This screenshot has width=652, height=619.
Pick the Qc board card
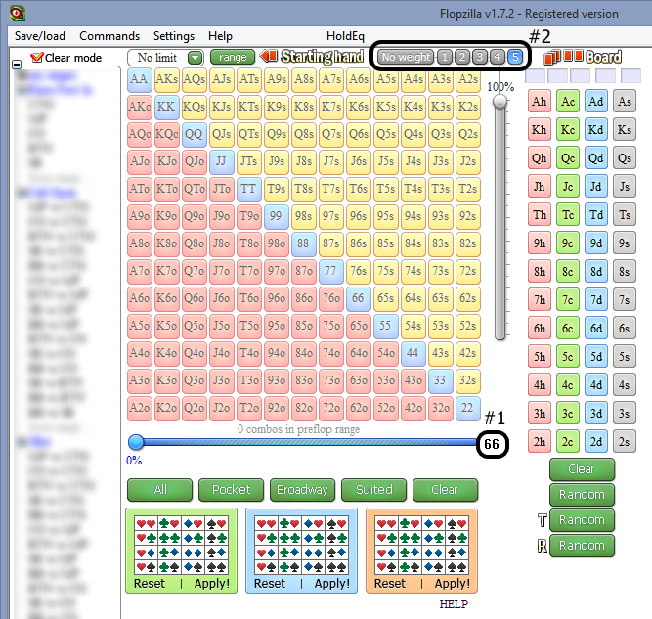pyautogui.click(x=568, y=158)
